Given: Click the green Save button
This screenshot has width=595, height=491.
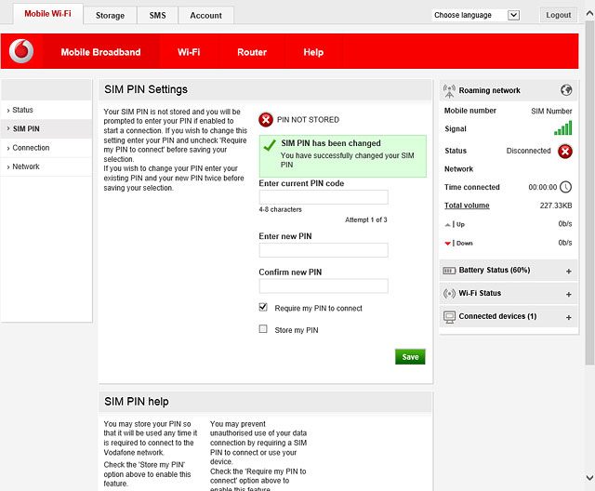Looking at the screenshot, I should pos(410,357).
